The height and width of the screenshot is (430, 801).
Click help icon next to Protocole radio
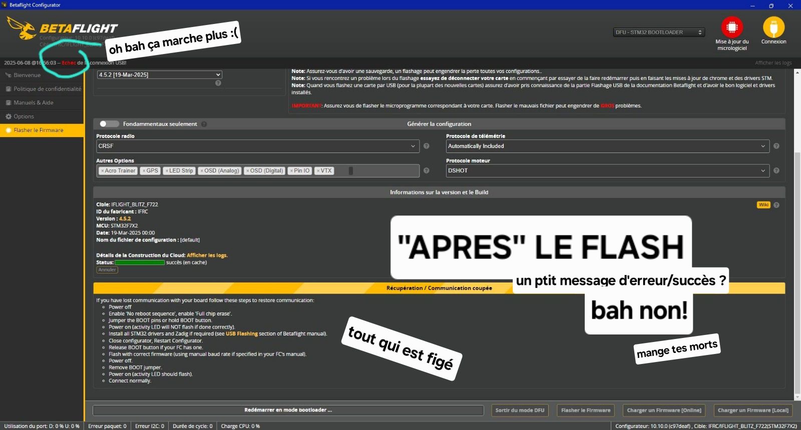(x=427, y=146)
